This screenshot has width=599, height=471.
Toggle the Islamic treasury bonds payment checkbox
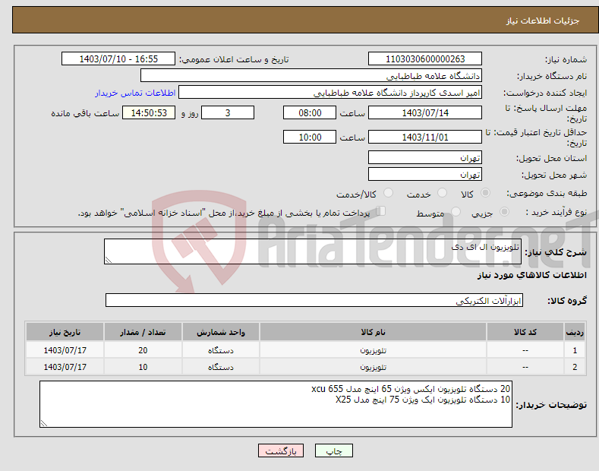pyautogui.click(x=381, y=211)
